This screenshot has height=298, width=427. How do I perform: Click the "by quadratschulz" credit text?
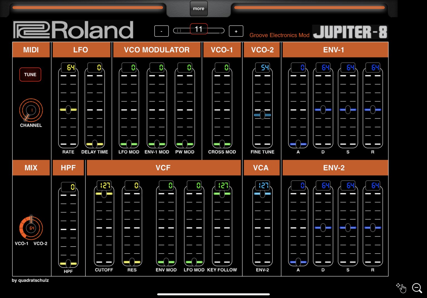click(30, 281)
